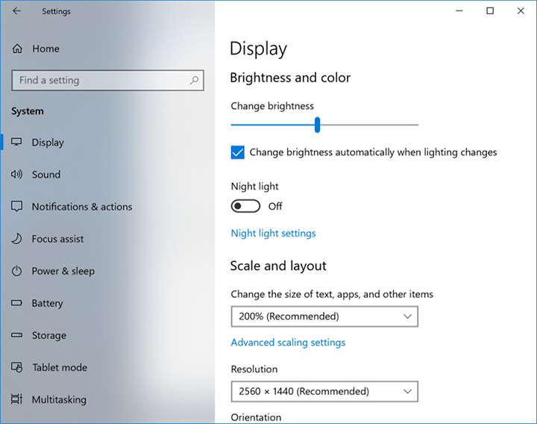Open Advanced scaling settings link
The image size is (537, 424).
288,343
